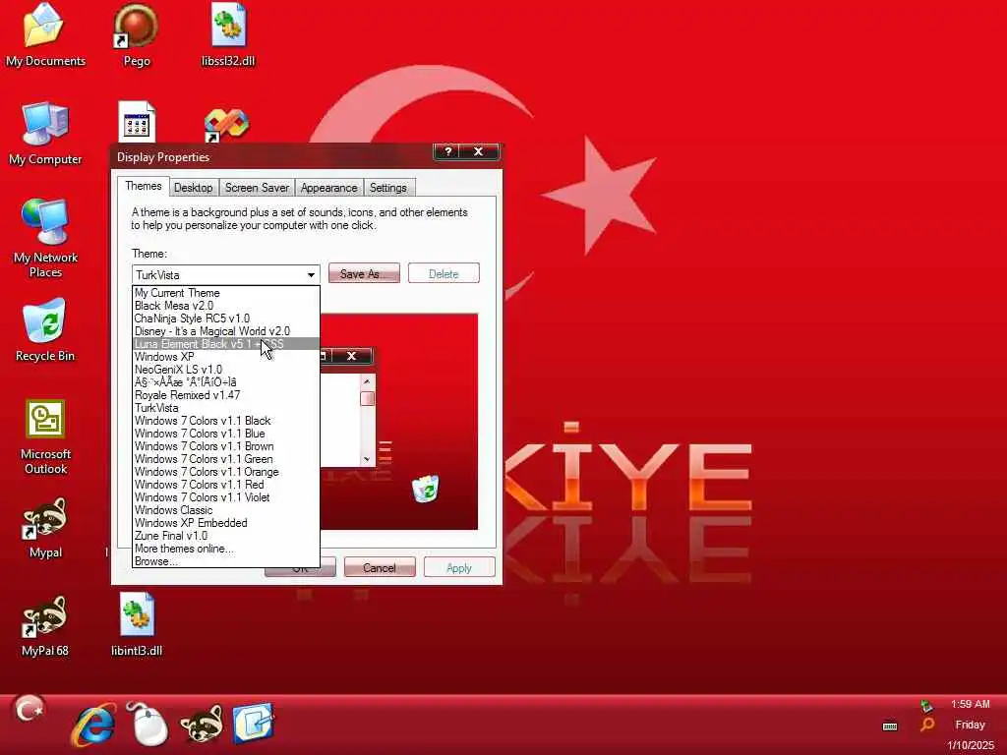This screenshot has width=1007, height=755.
Task: Choose Windows XP Embedded theme
Action: point(225,523)
